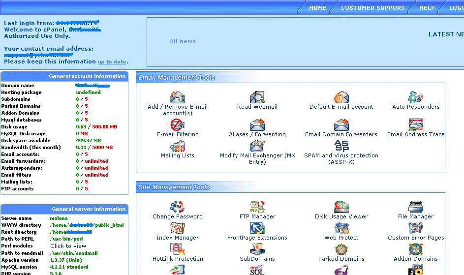464x275 pixels.
Task: Click the 'Site Management Tools' heading
Action: coord(174,187)
